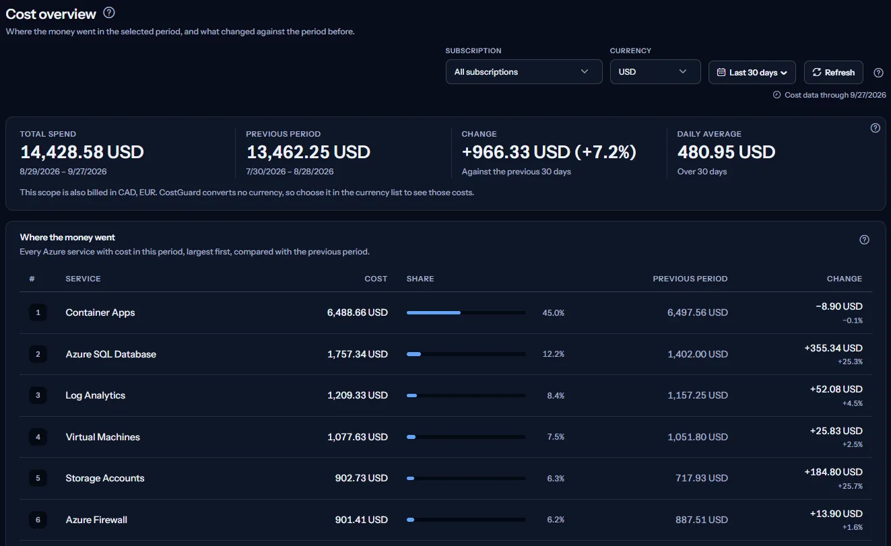Screen dimensions: 891x546
Task: Click help icon in the summary totals card
Action: (x=876, y=128)
